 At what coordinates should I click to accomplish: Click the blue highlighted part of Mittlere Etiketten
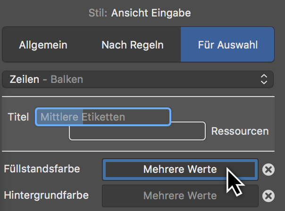59,117
